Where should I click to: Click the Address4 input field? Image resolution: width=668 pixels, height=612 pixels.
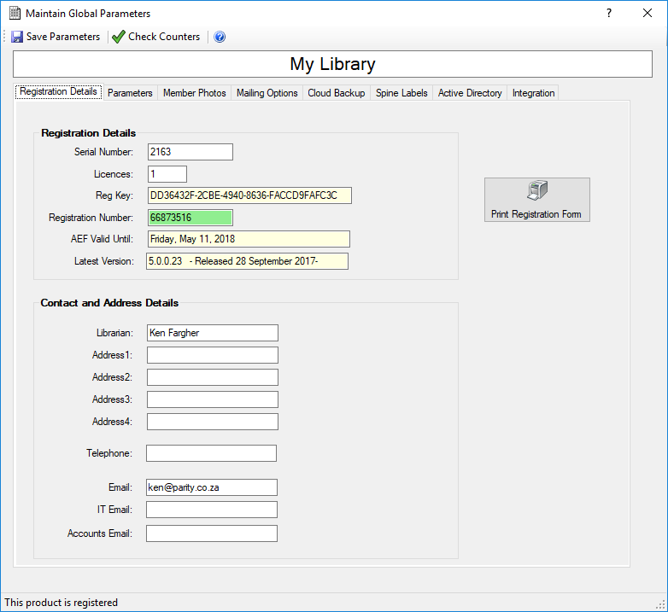pyautogui.click(x=213, y=422)
